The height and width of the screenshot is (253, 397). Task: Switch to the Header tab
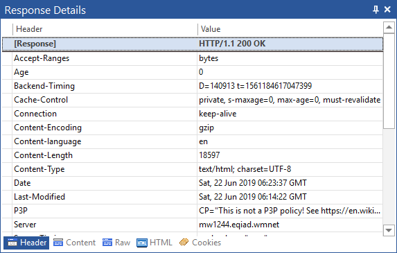26,243
